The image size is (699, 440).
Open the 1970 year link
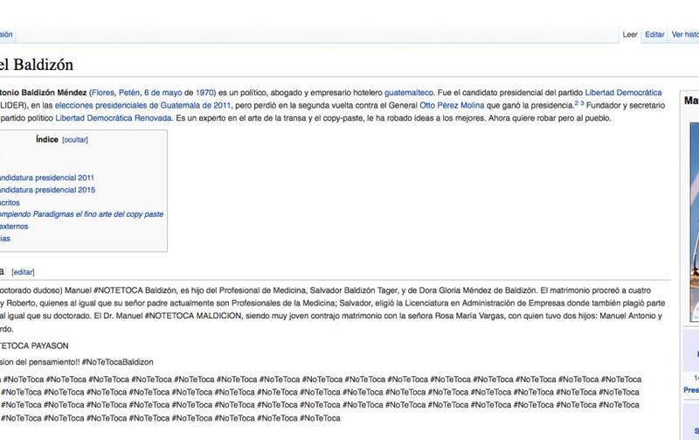(x=204, y=93)
